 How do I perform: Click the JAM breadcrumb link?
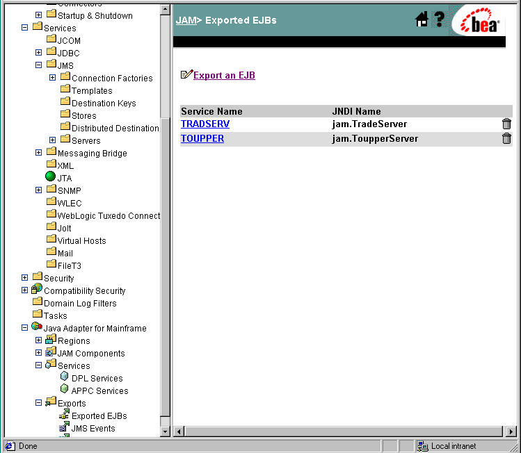(186, 20)
